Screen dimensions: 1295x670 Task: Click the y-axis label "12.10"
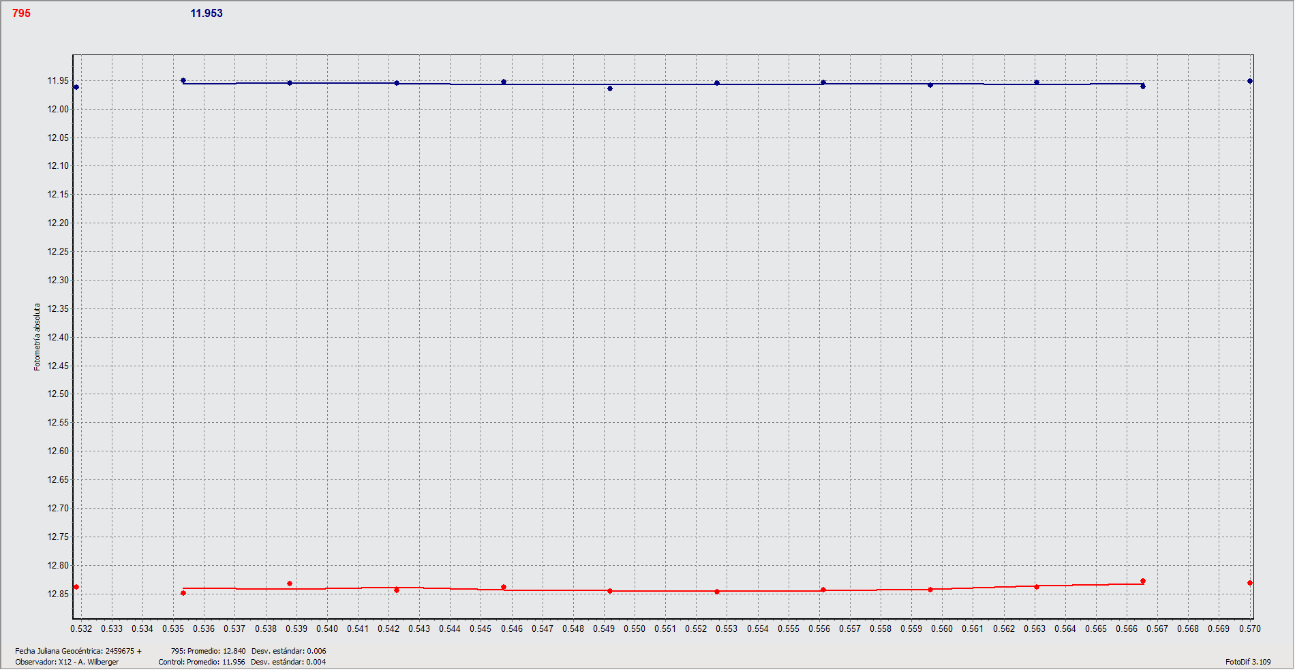[58, 165]
